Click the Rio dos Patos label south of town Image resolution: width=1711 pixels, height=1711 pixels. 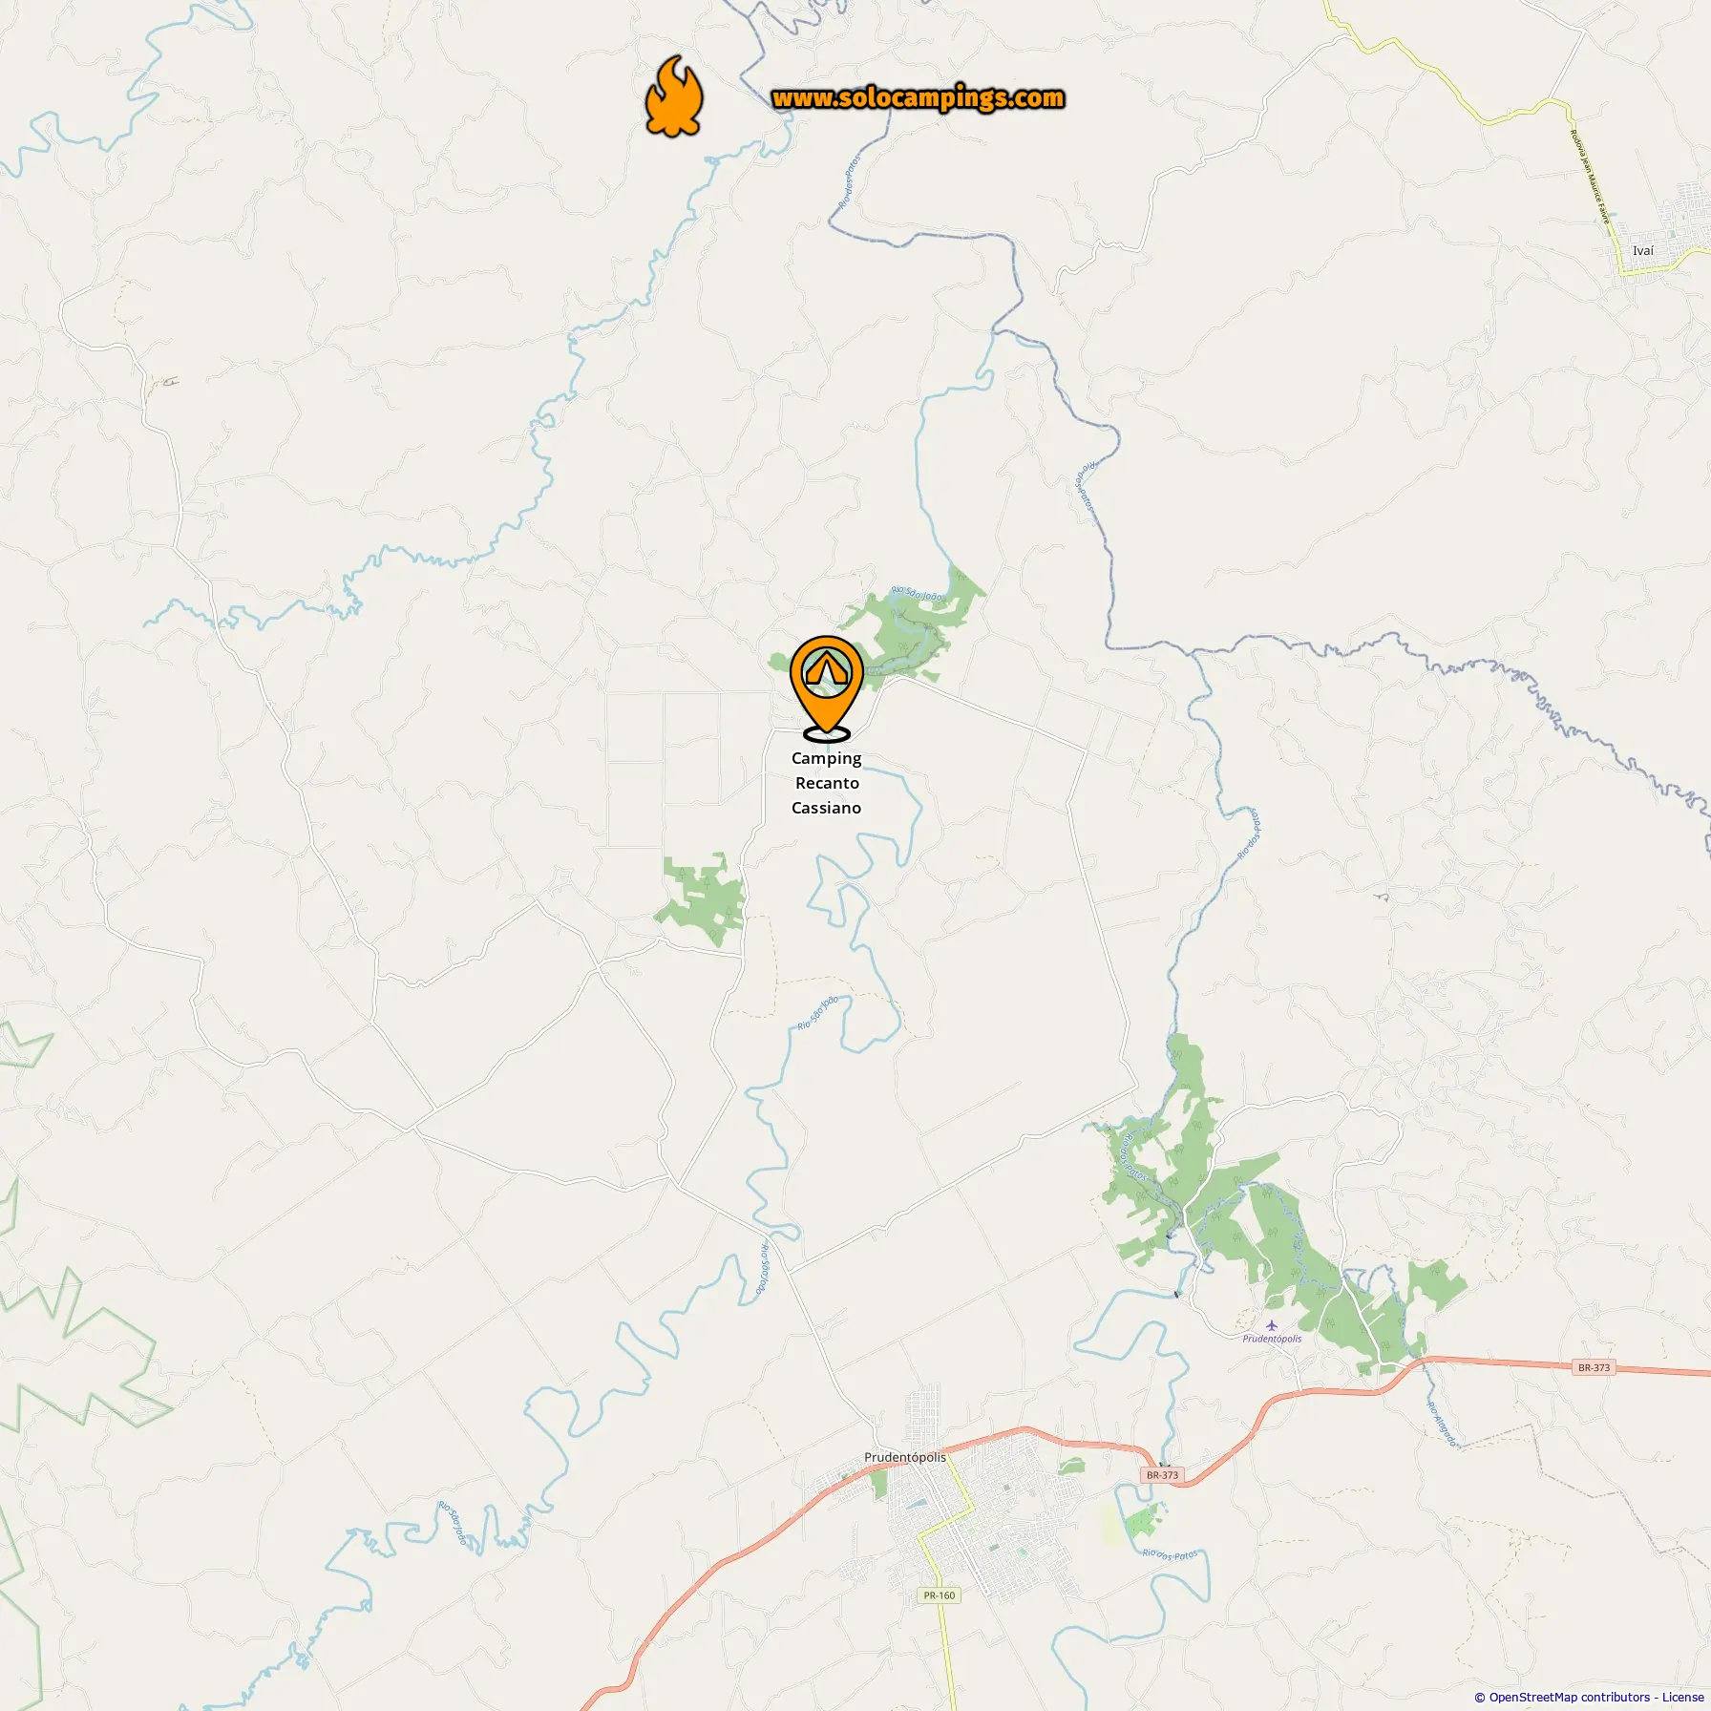tap(1170, 1555)
